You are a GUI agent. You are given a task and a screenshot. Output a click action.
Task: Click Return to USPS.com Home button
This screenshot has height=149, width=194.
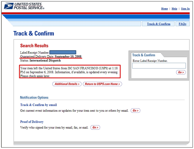click(x=102, y=84)
